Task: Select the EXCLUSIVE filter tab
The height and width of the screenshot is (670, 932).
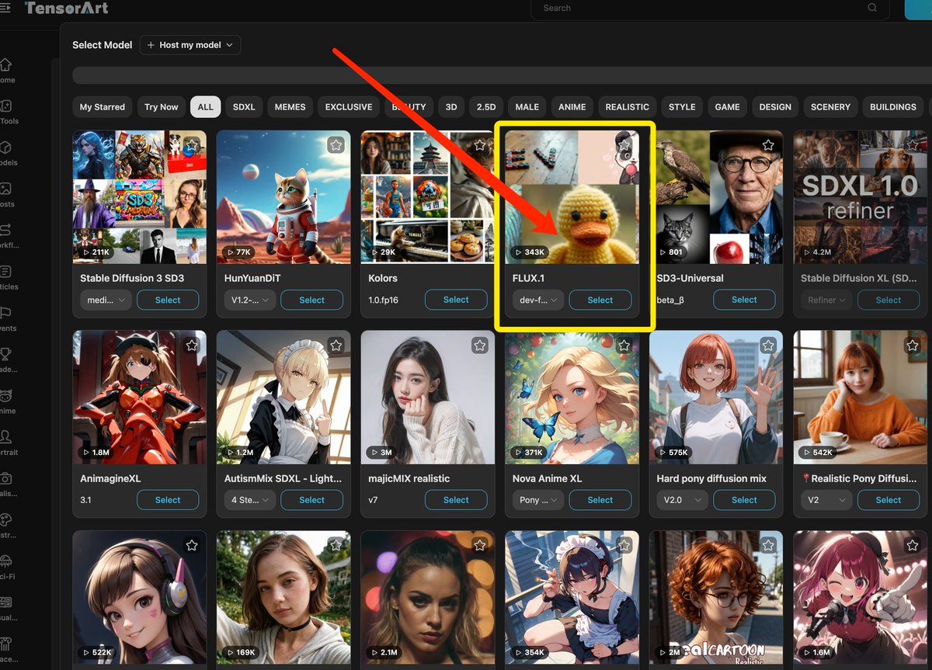Action: 349,107
